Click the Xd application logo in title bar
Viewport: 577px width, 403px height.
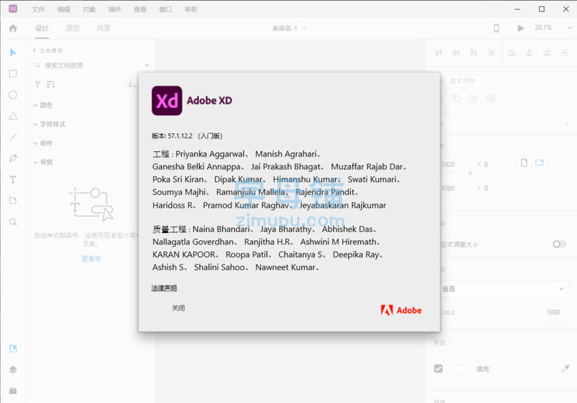[x=13, y=8]
